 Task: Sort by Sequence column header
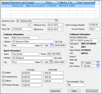(x=6, y=3)
